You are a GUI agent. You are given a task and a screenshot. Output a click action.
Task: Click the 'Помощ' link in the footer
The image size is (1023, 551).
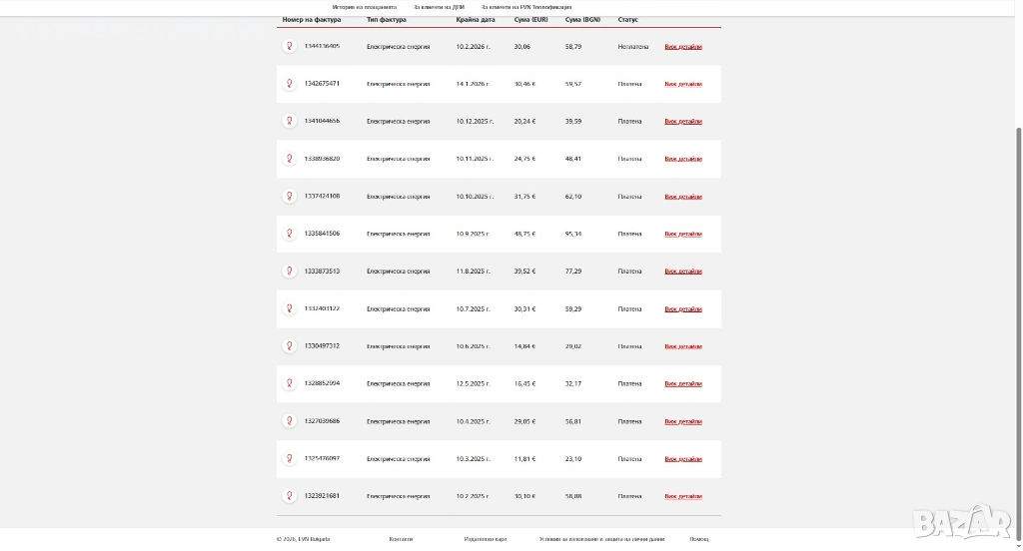tap(699, 539)
